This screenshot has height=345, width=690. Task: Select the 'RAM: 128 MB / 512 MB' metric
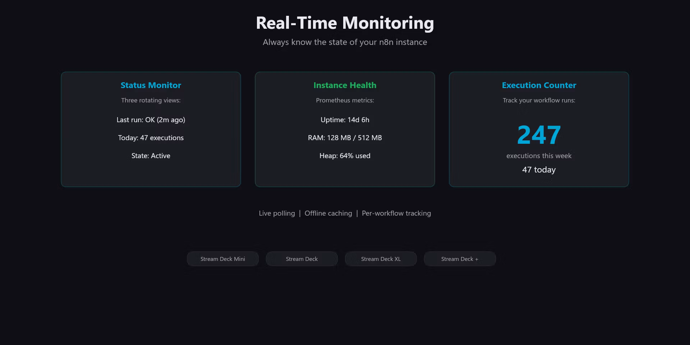(345, 138)
